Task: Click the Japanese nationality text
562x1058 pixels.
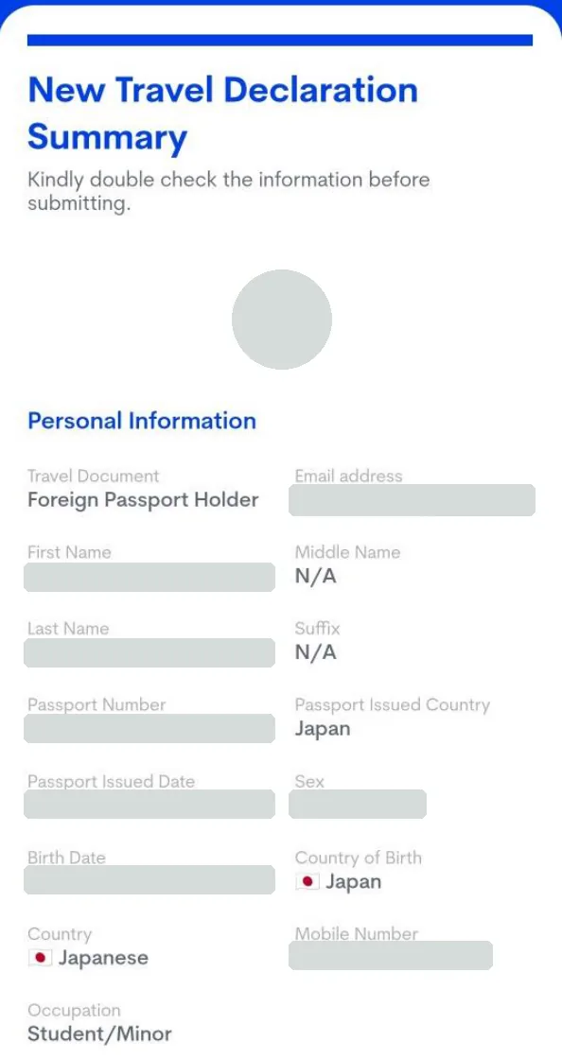Action: [103, 958]
